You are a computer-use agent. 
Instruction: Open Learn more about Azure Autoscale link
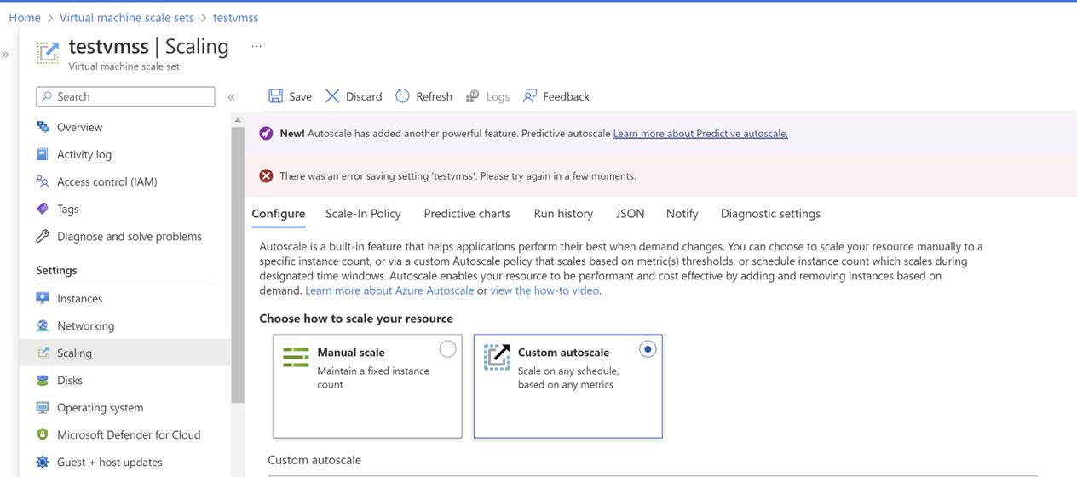[x=389, y=290]
